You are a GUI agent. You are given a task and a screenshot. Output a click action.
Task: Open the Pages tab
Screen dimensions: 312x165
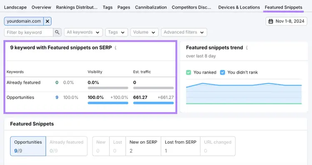pos(124,7)
